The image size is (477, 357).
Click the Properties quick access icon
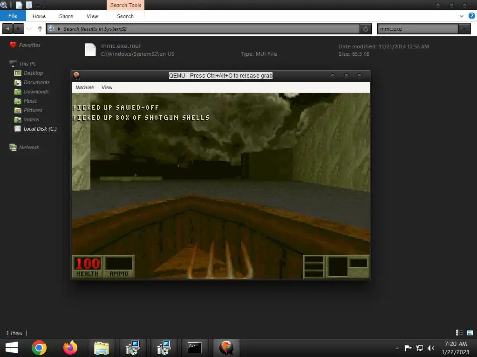tap(19, 5)
